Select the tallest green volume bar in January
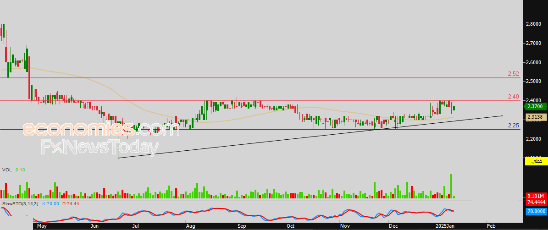The image size is (548, 230). click(451, 186)
